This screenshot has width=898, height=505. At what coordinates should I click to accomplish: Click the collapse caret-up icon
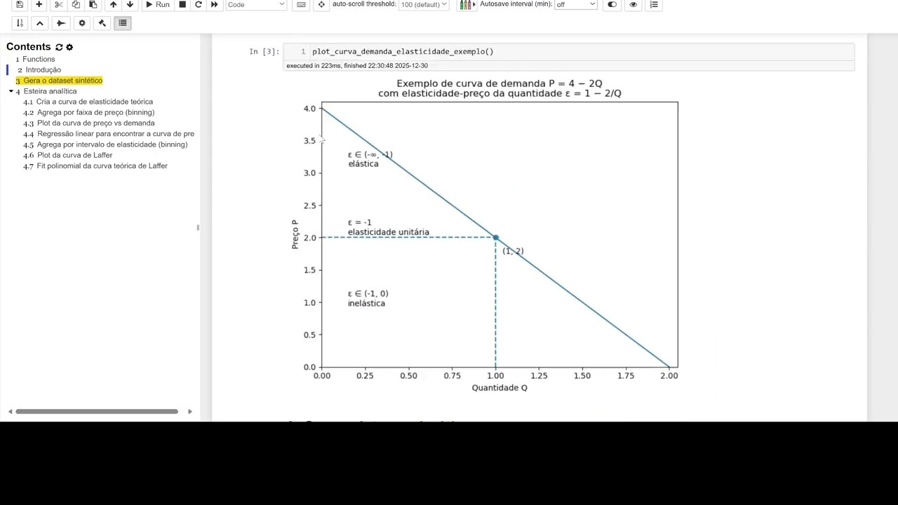pyautogui.click(x=40, y=23)
